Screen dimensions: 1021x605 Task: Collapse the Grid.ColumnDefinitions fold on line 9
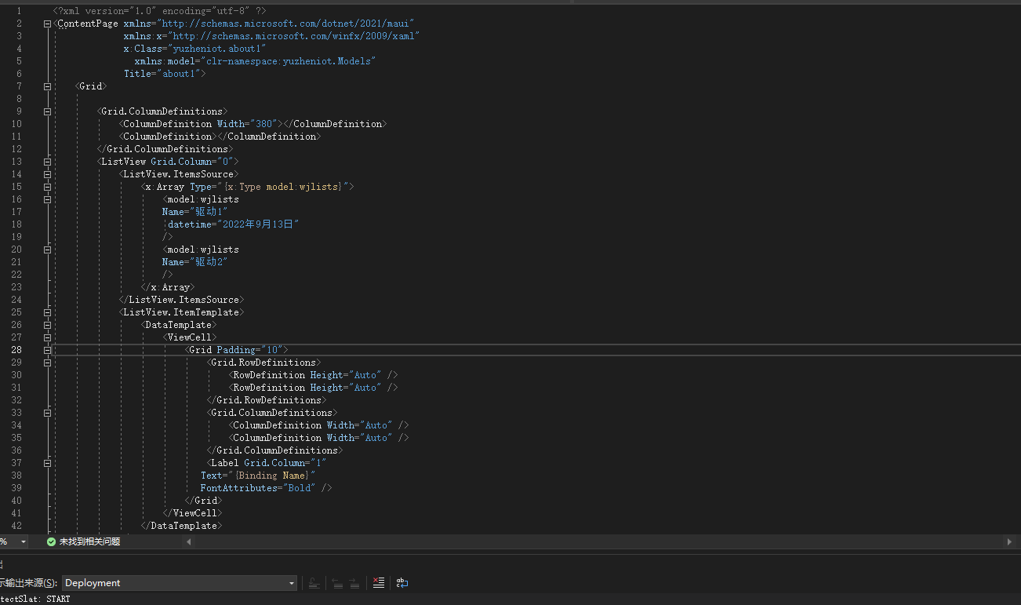point(48,111)
